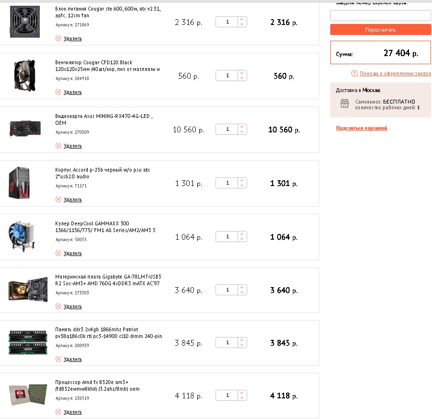
Task: Click the remove X icon for Cougar CFD120 fan
Action: 58,92
